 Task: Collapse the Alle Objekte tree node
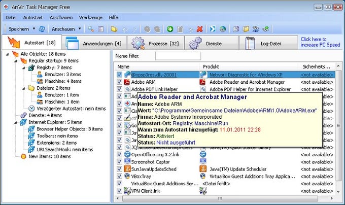click(7, 54)
